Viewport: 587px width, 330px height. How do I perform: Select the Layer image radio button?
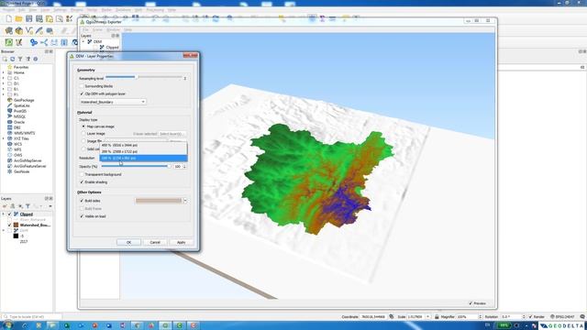(x=83, y=134)
